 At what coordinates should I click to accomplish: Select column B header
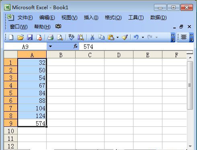pyautogui.click(x=61, y=55)
